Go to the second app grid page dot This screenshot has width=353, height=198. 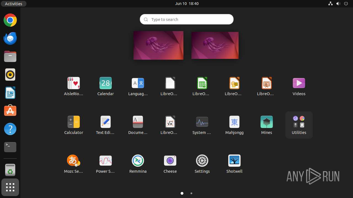[x=191, y=193]
